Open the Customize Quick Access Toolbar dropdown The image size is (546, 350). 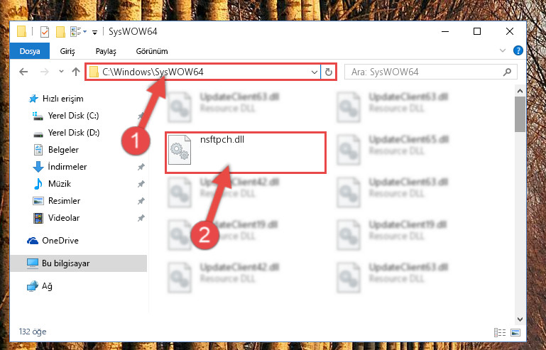pos(94,33)
